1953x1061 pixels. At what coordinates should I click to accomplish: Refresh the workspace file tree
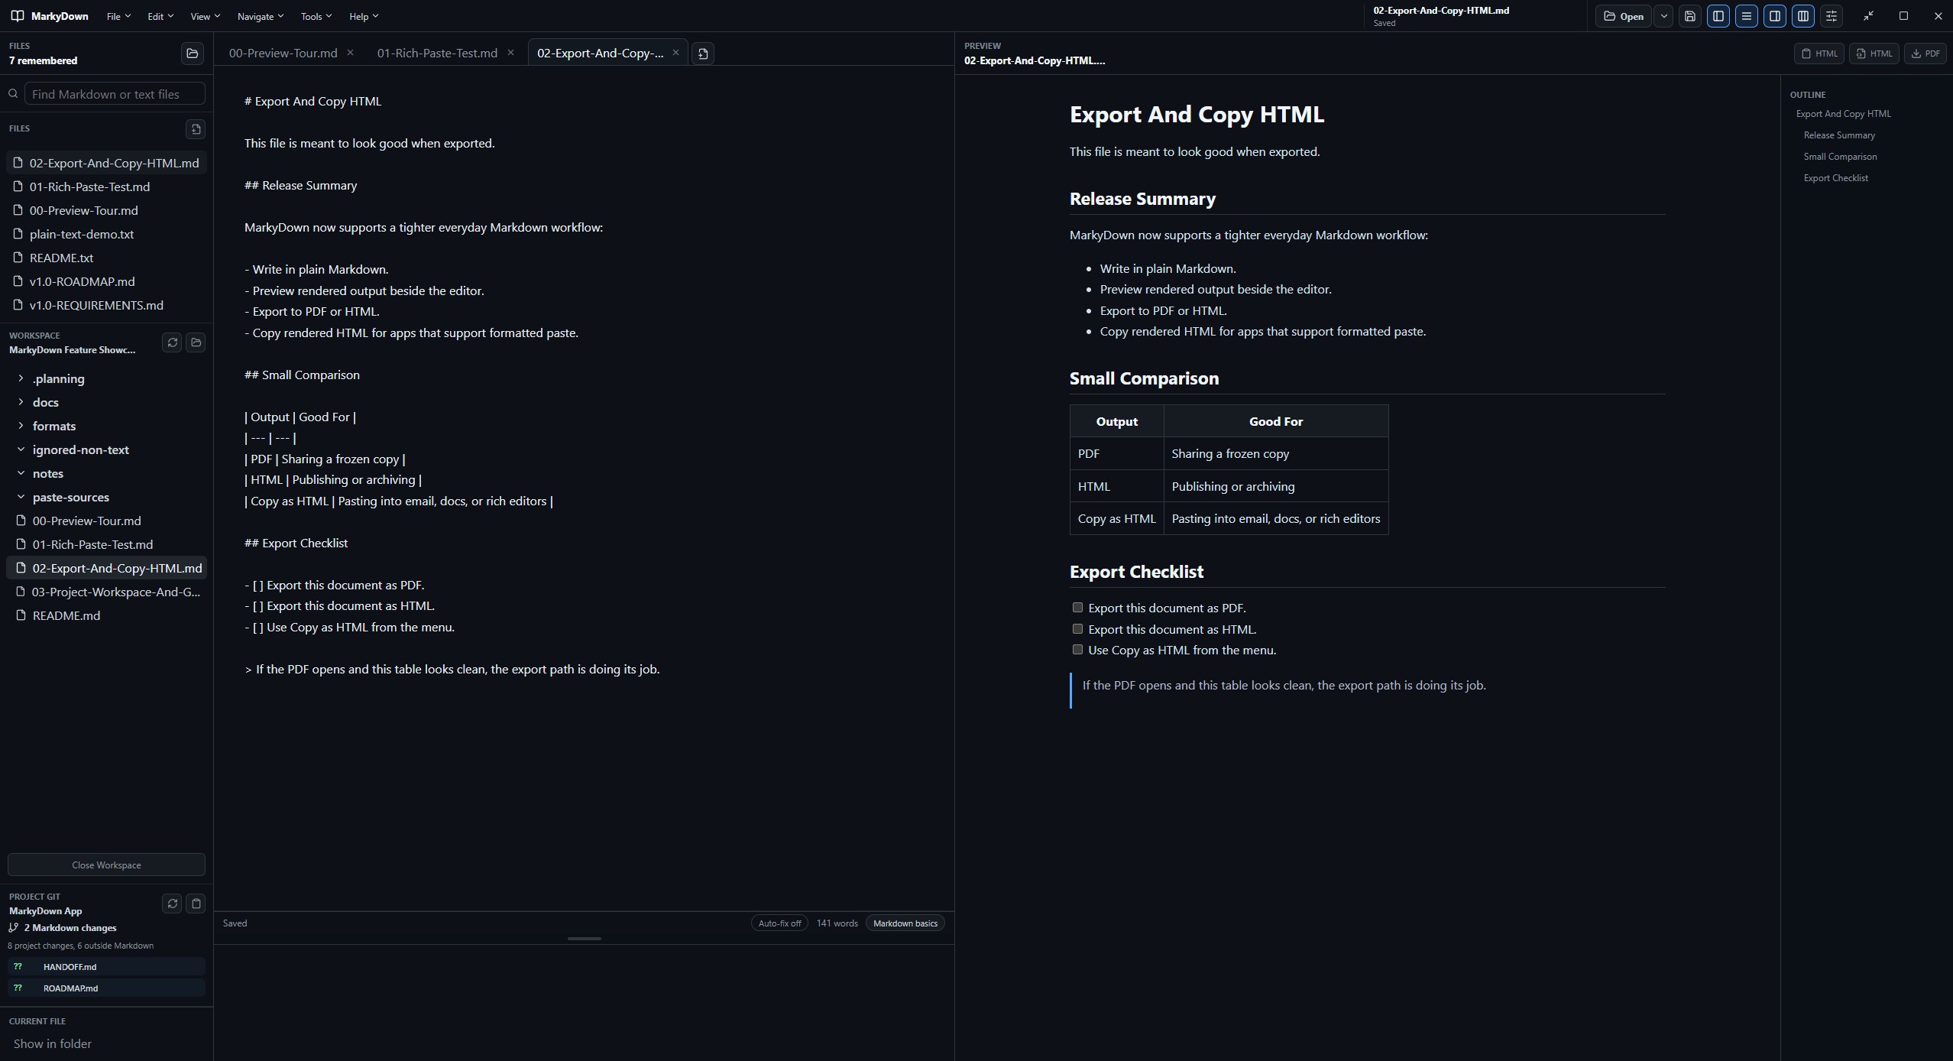point(172,342)
